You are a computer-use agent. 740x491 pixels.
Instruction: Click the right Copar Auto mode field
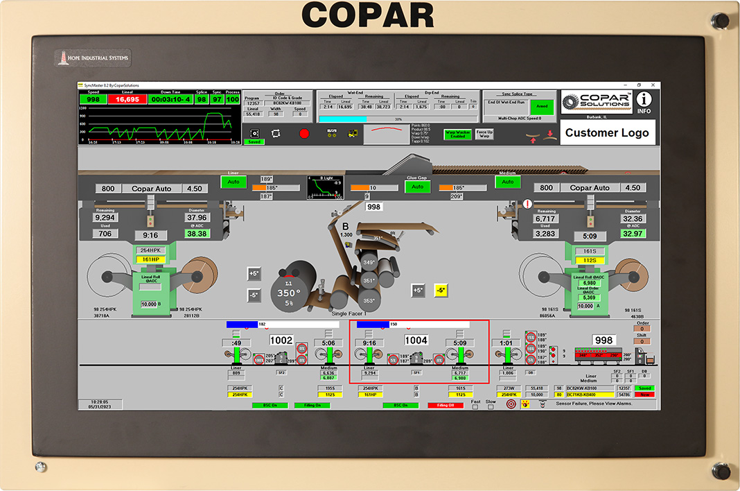590,188
